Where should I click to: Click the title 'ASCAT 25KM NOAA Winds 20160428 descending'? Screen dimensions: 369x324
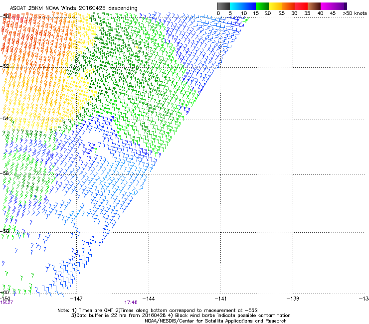pos(74,8)
